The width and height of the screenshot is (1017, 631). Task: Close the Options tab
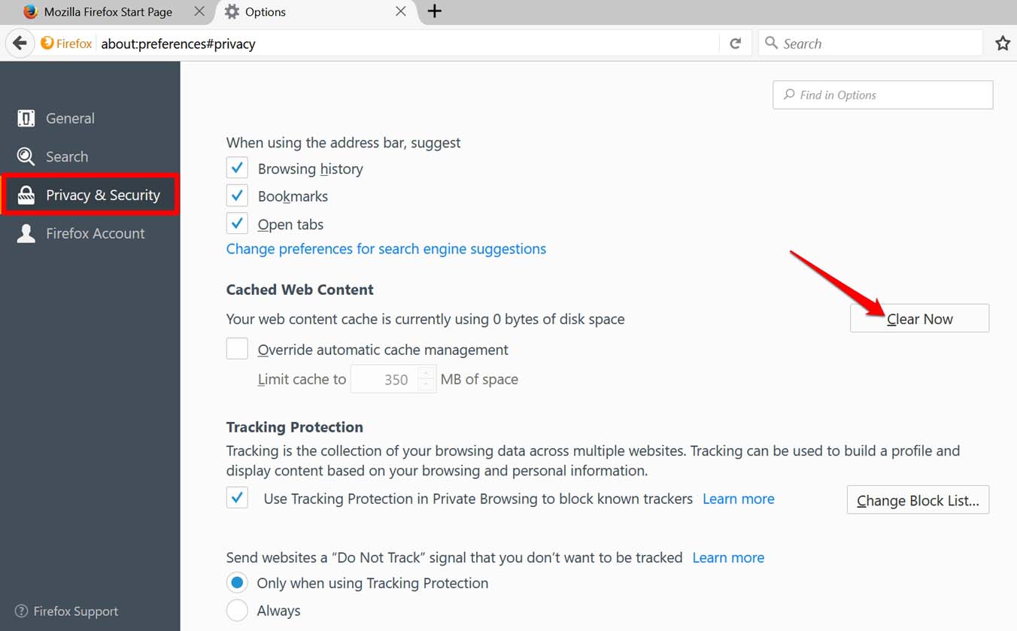[x=401, y=11]
